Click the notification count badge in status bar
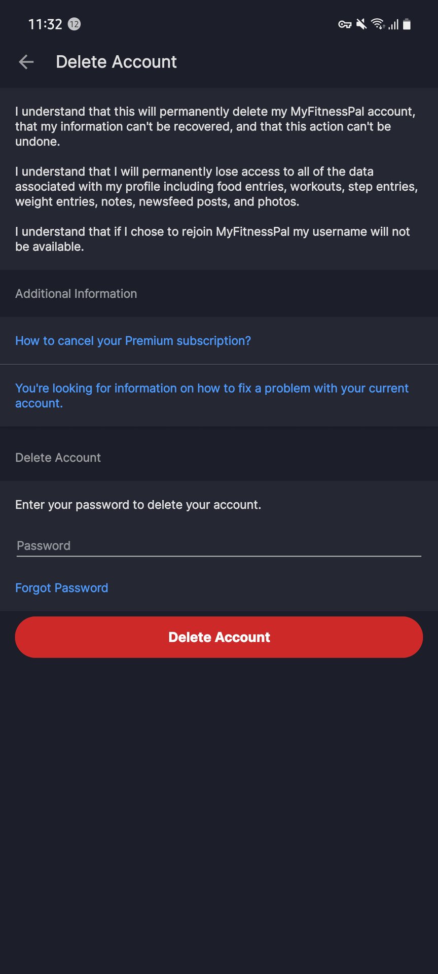438x974 pixels. 74,24
